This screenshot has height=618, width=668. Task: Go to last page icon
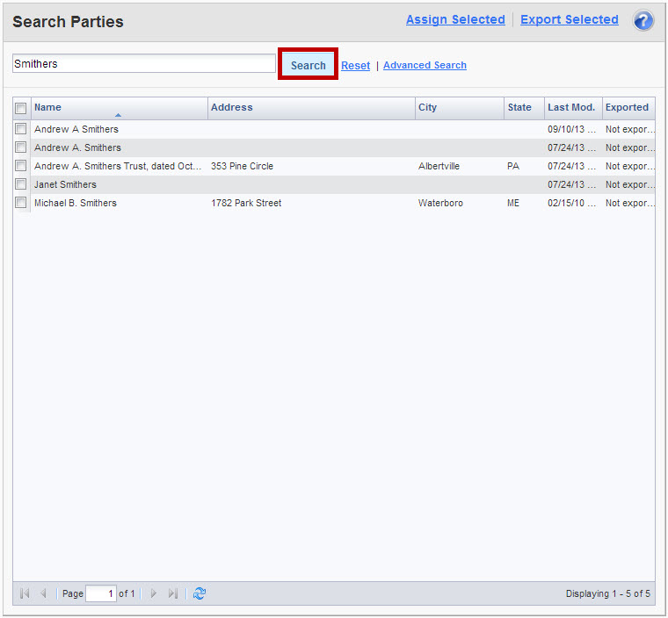pos(172,593)
